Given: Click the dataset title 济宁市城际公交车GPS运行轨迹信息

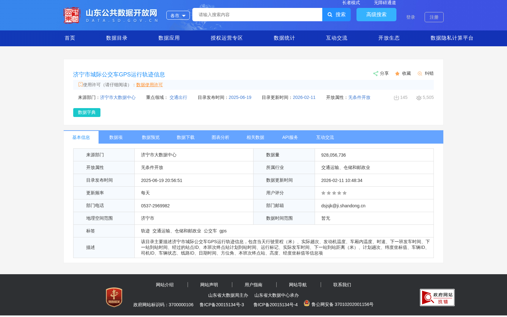Looking at the screenshot, I should 119,74.
